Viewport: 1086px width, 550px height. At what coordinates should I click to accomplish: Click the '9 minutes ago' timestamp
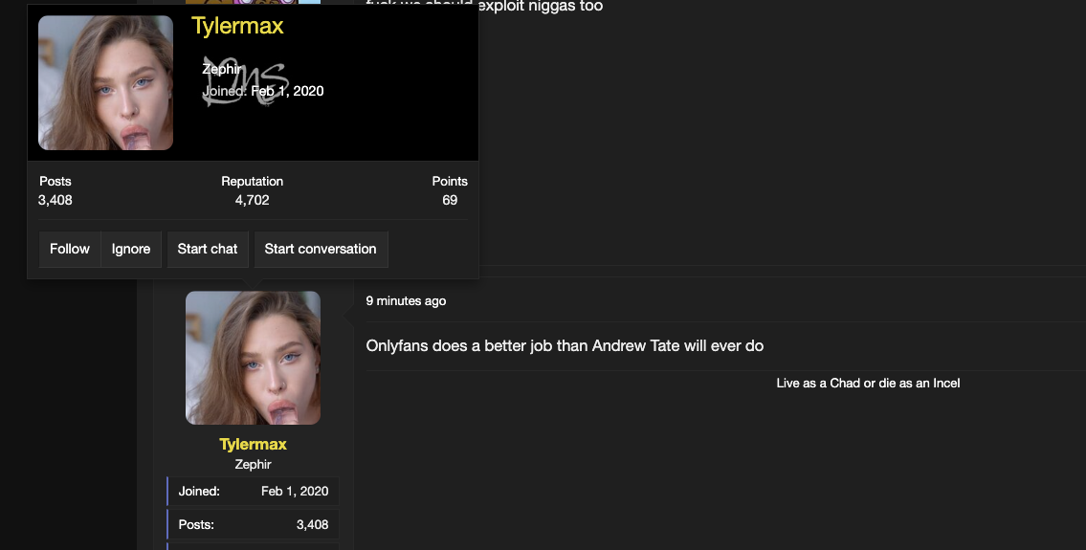406,300
